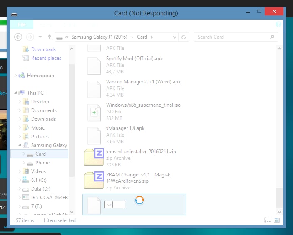Open Desktop folder in navigation tree

pos(40,102)
